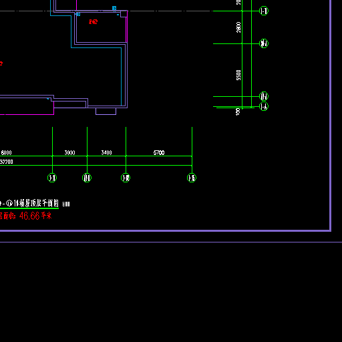This screenshot has height=342, width=342.
Task: Select the white roof plan title text
Action: coord(29,203)
